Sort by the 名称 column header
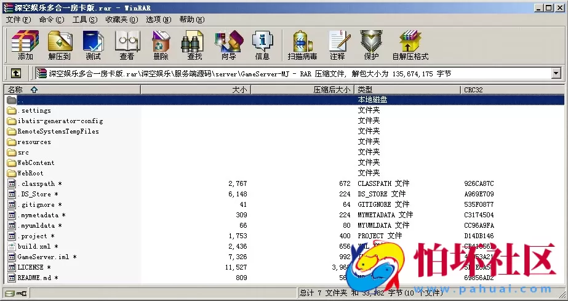This screenshot has width=568, height=301. (x=72, y=89)
